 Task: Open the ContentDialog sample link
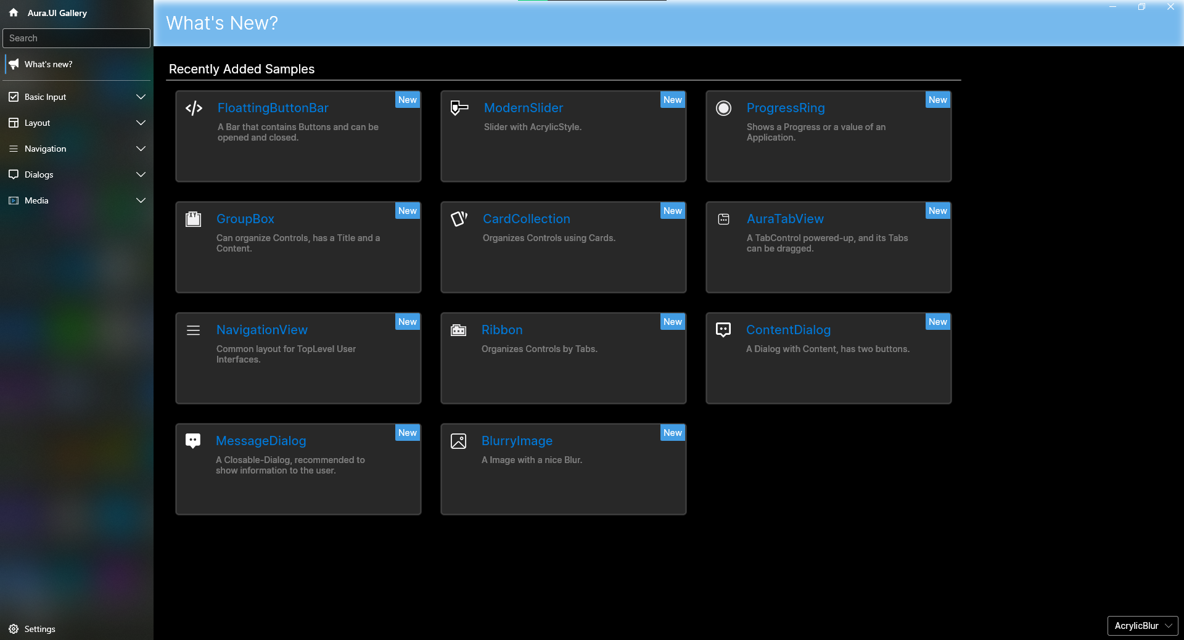788,330
